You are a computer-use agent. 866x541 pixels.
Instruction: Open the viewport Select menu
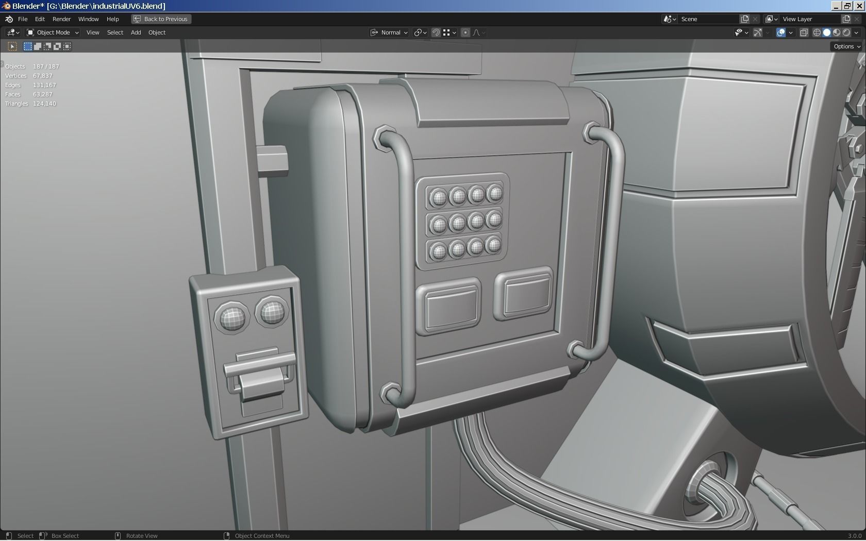pyautogui.click(x=115, y=32)
